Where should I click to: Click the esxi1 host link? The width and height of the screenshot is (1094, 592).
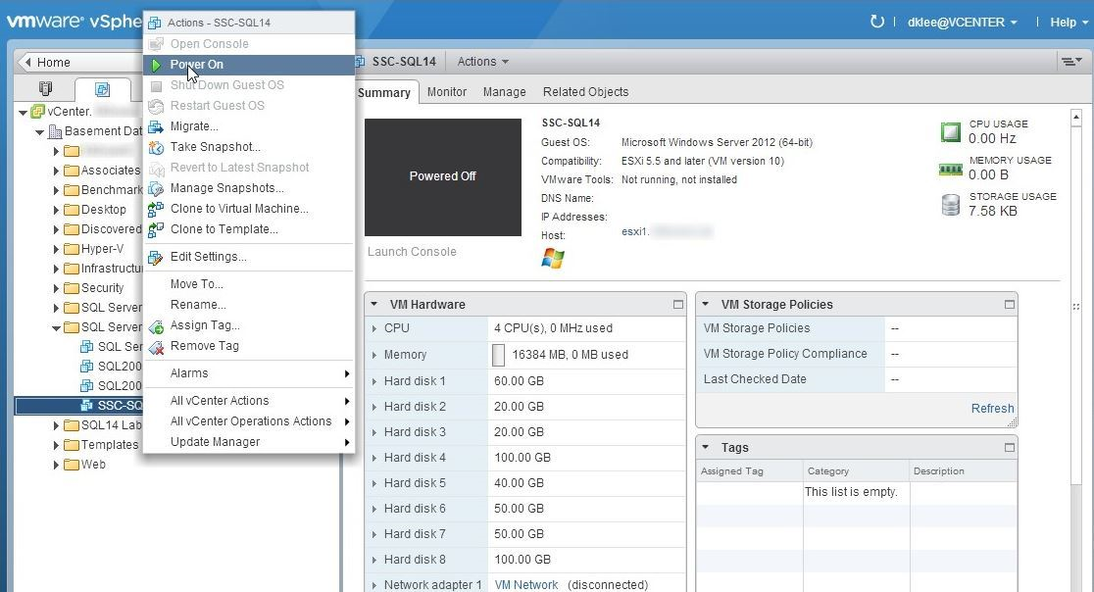635,231
